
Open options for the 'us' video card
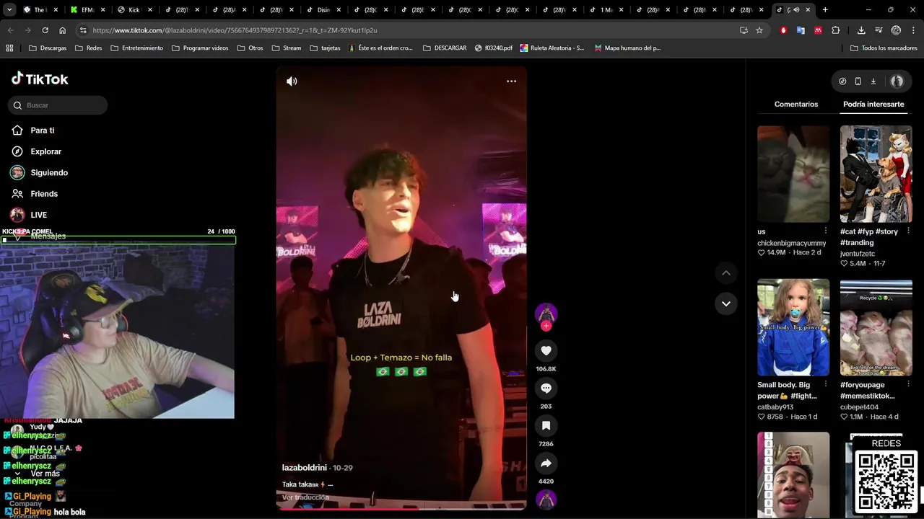[x=826, y=231]
